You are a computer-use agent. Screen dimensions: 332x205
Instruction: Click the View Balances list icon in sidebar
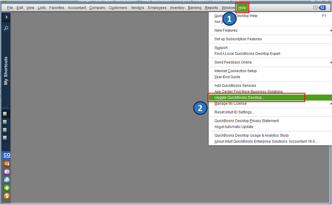[5, 122]
